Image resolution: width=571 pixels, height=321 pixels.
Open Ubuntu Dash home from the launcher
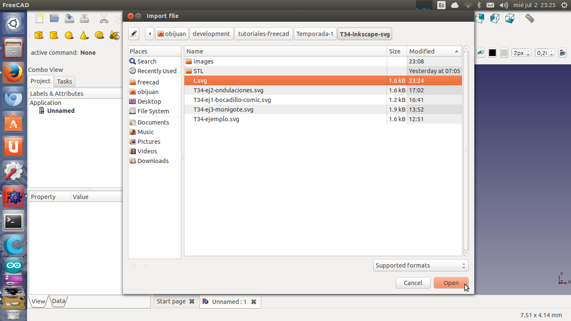pos(13,23)
